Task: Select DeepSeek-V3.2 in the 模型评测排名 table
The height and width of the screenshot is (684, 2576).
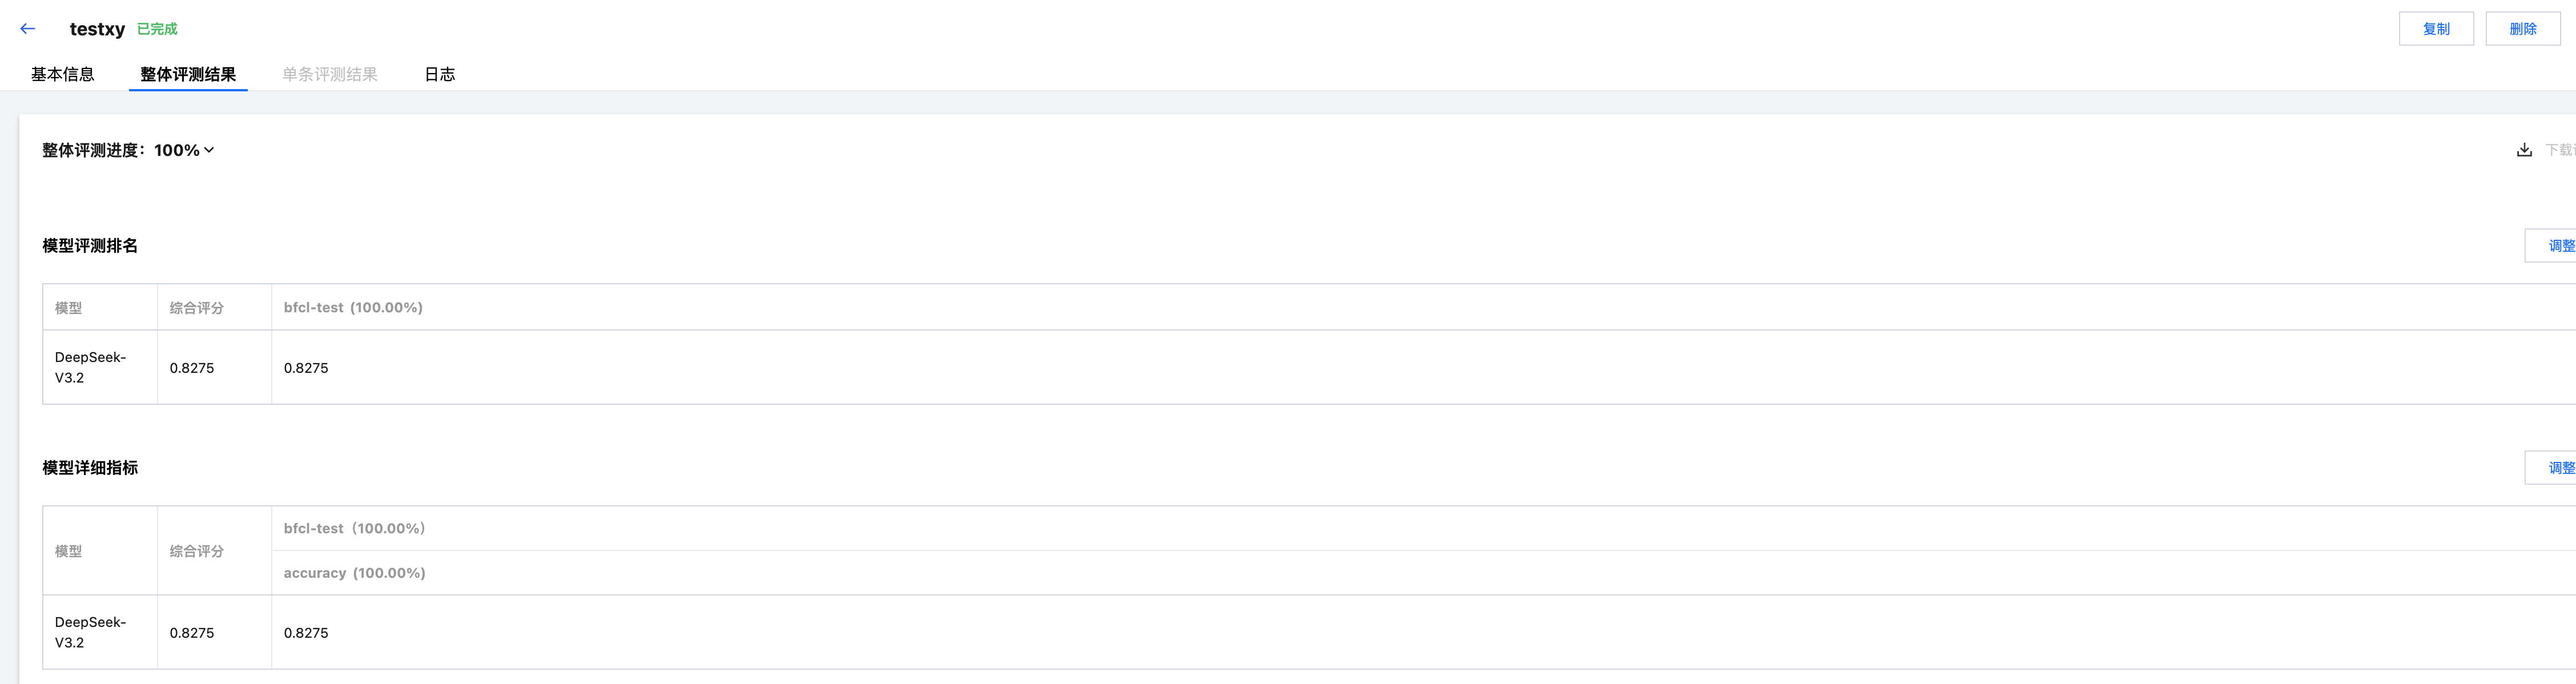Action: click(90, 367)
